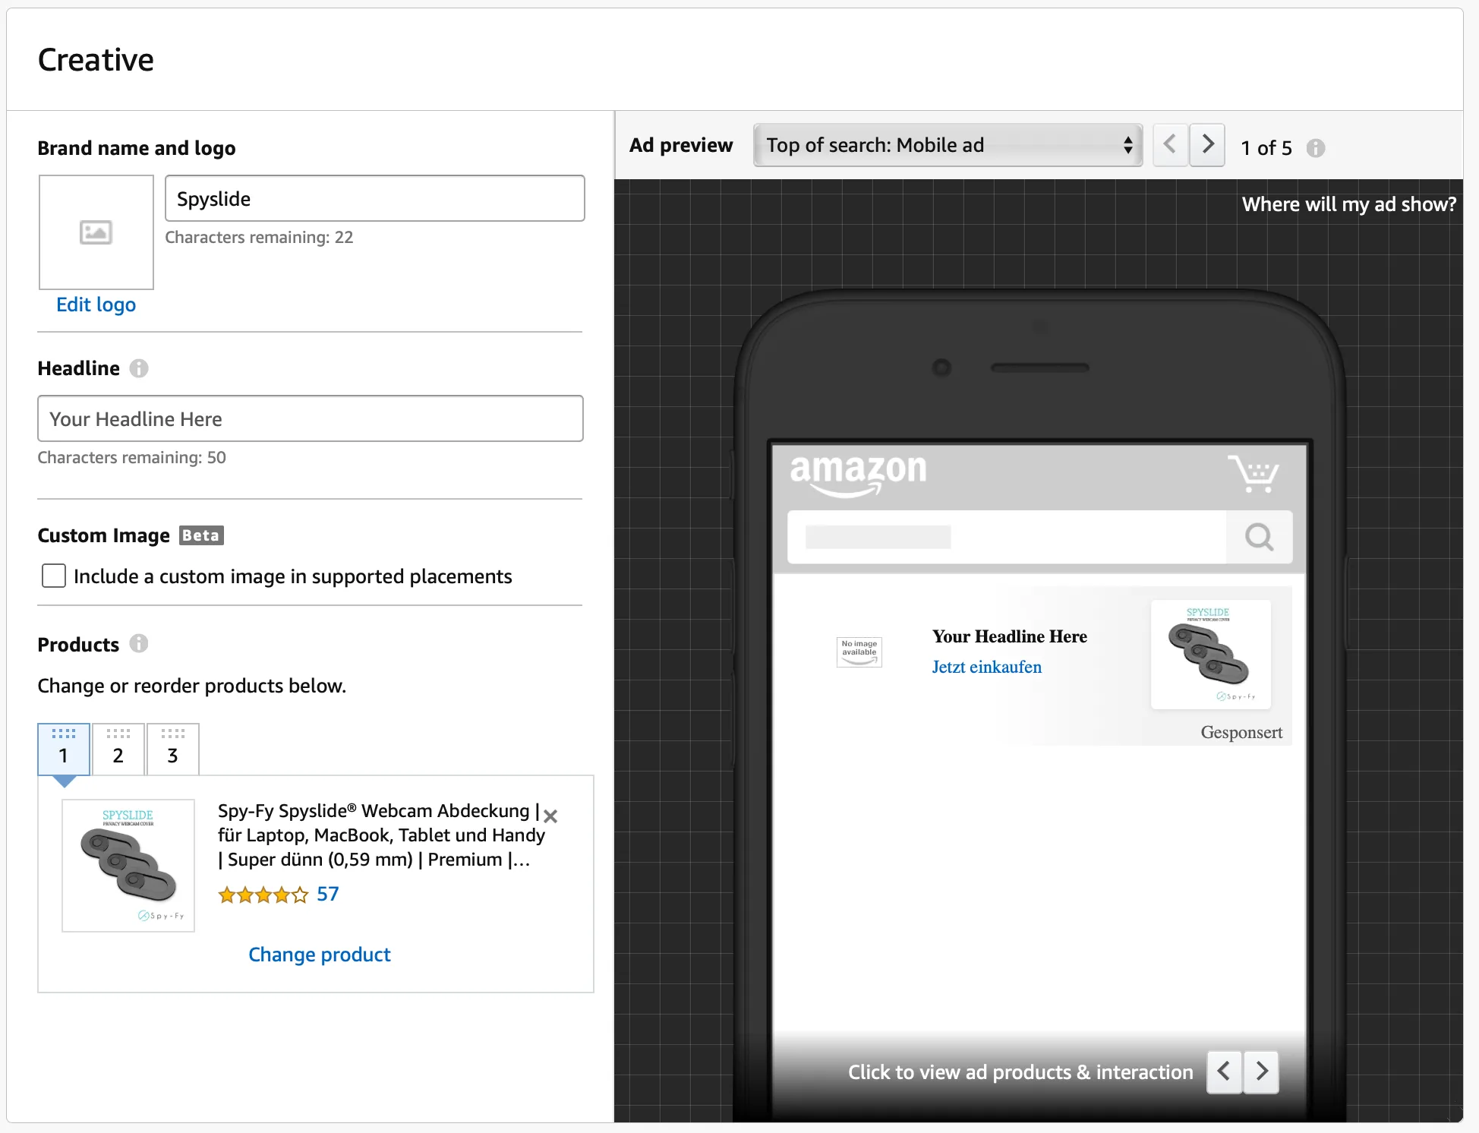The image size is (1479, 1133).
Task: Select product tab 2
Action: 118,749
